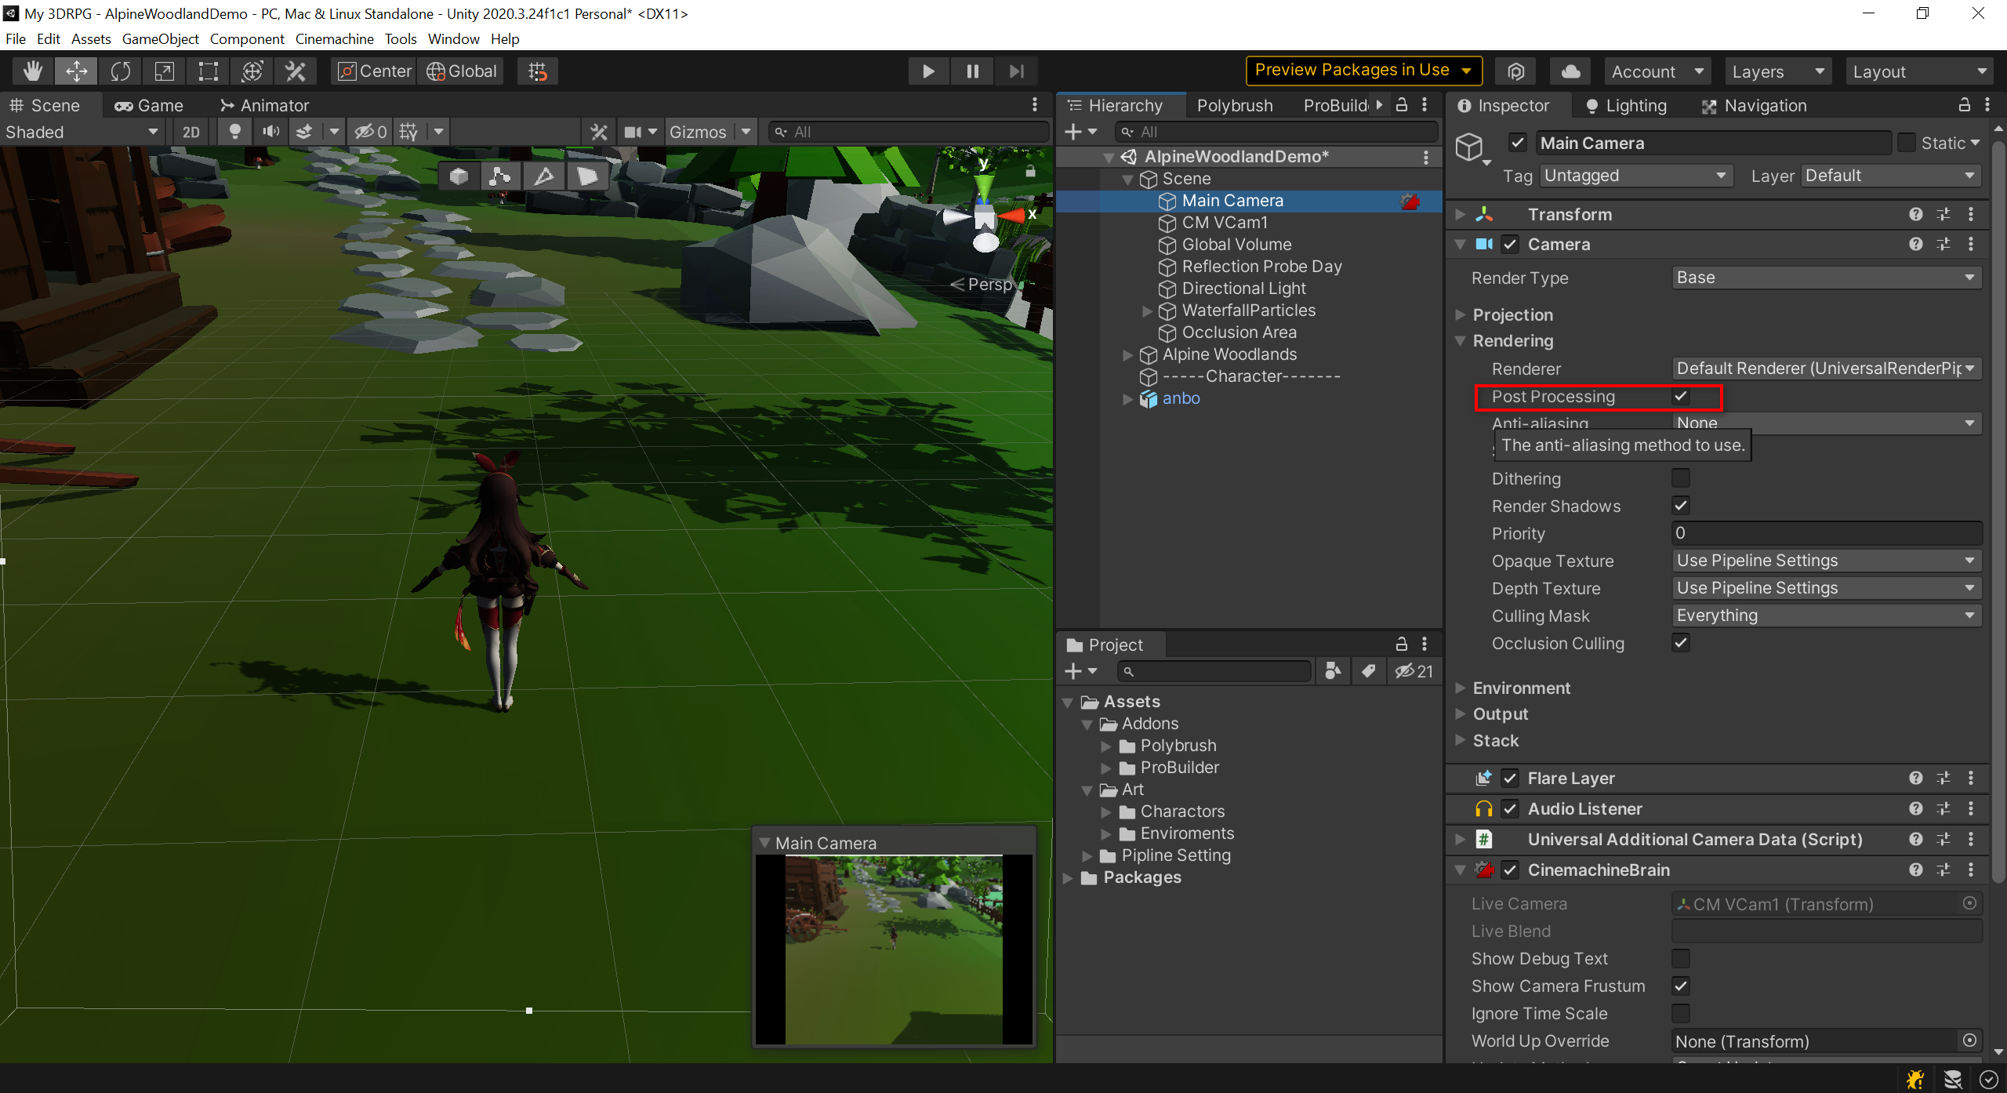
Task: Switch to the Game tab
Action: [149, 105]
